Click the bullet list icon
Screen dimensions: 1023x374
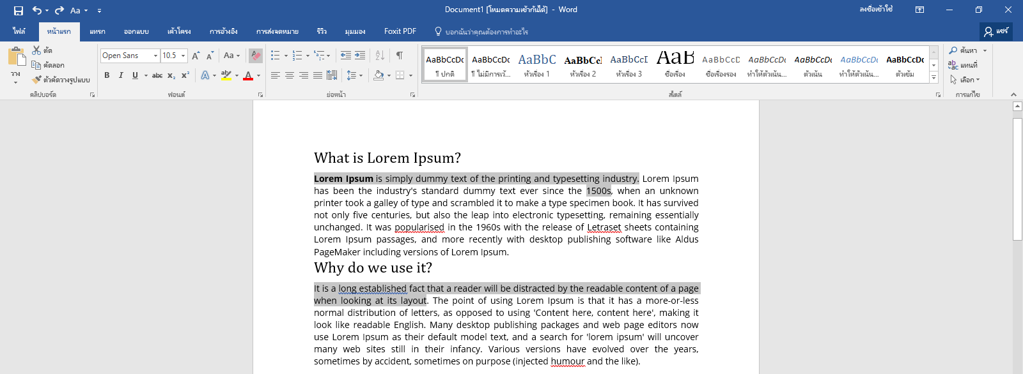(x=276, y=56)
